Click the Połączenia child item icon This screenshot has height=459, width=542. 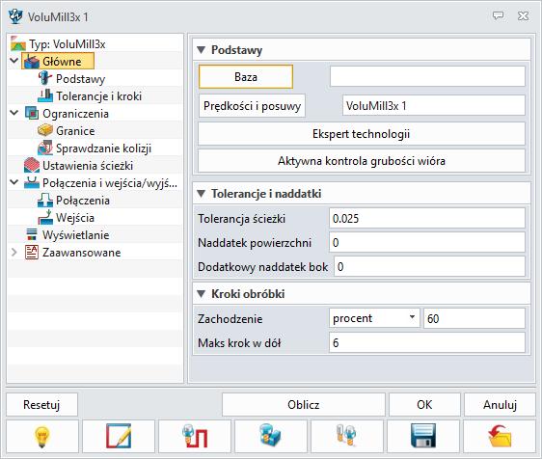45,201
